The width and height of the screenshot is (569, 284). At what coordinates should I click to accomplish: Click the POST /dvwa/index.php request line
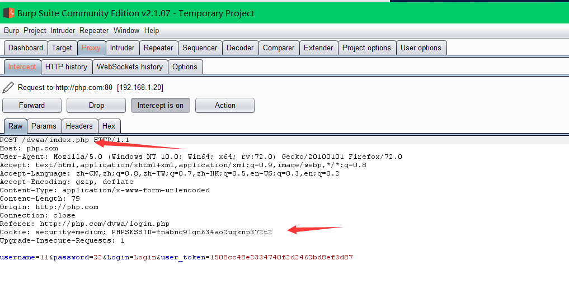pyautogui.click(x=64, y=140)
